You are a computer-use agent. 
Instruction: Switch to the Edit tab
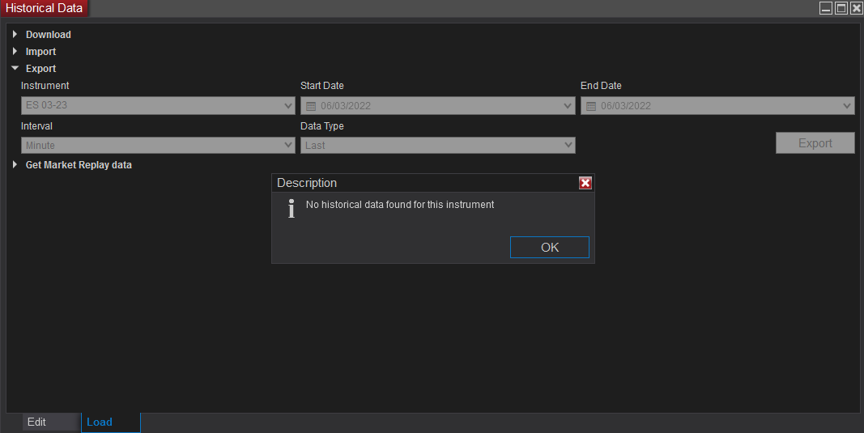click(36, 422)
